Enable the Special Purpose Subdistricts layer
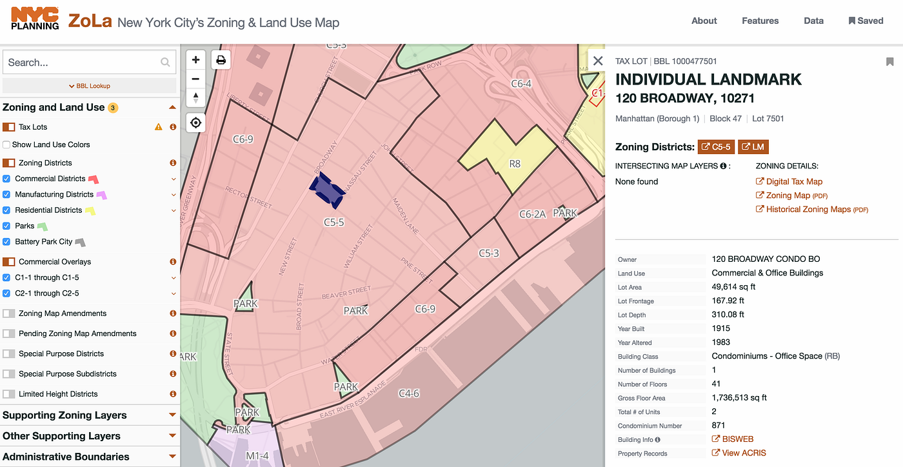Image resolution: width=903 pixels, height=467 pixels. pyautogui.click(x=9, y=373)
